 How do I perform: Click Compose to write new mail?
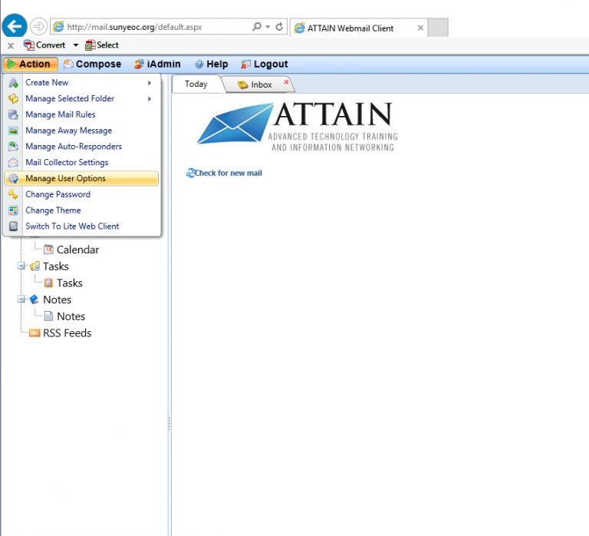(x=92, y=64)
